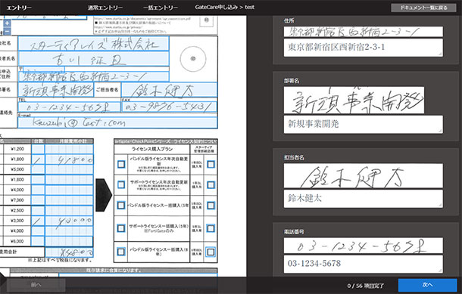Click the ¥2,500 price cell

point(17,211)
